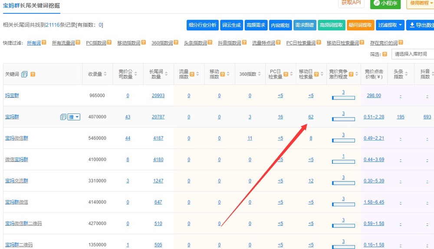Click green 小程序 button
This screenshot has height=249, width=434.
385,3
